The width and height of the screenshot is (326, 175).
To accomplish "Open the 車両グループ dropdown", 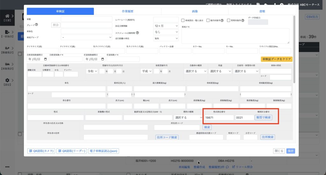I will point(86,38).
